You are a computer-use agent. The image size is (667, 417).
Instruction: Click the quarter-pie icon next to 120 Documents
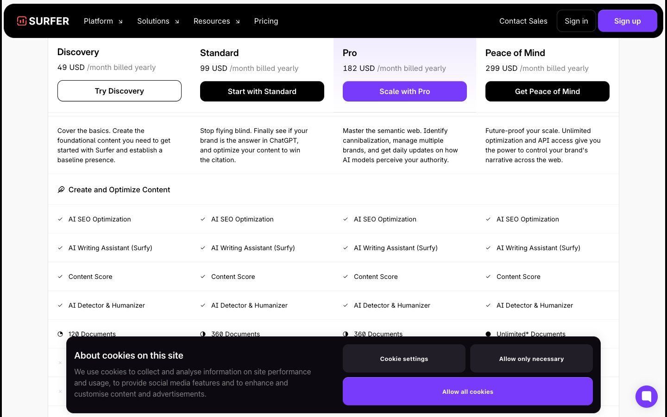60,334
